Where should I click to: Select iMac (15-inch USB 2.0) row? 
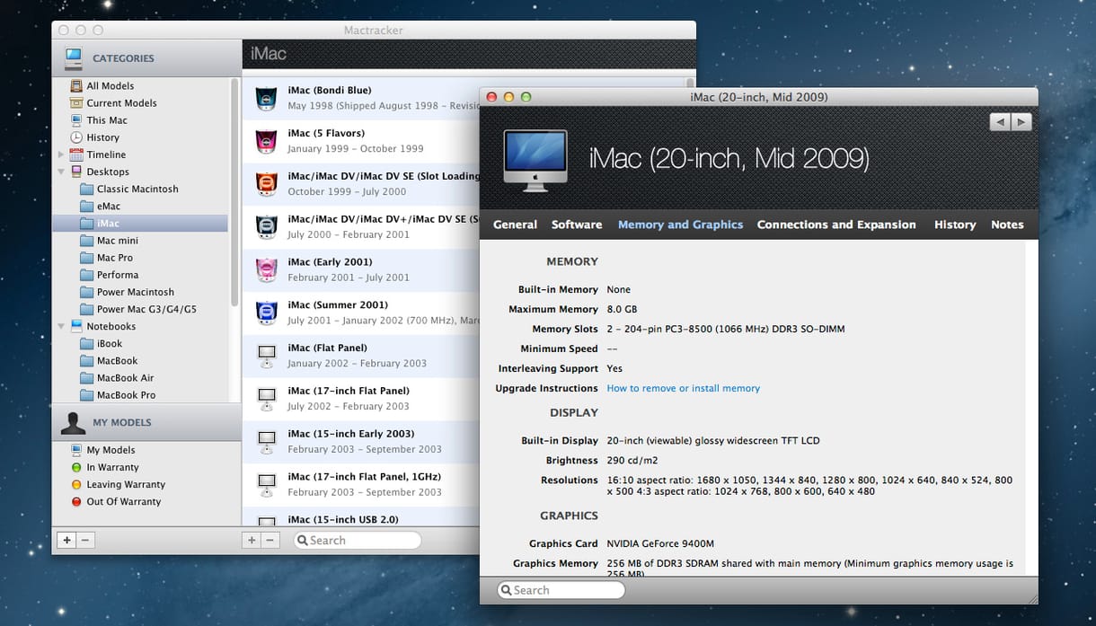[360, 516]
